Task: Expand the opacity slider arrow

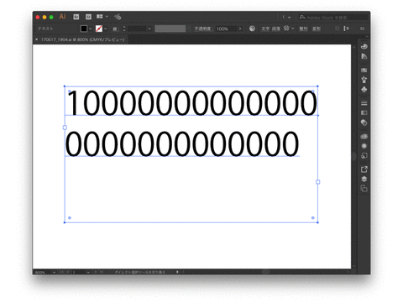Action: tap(240, 29)
